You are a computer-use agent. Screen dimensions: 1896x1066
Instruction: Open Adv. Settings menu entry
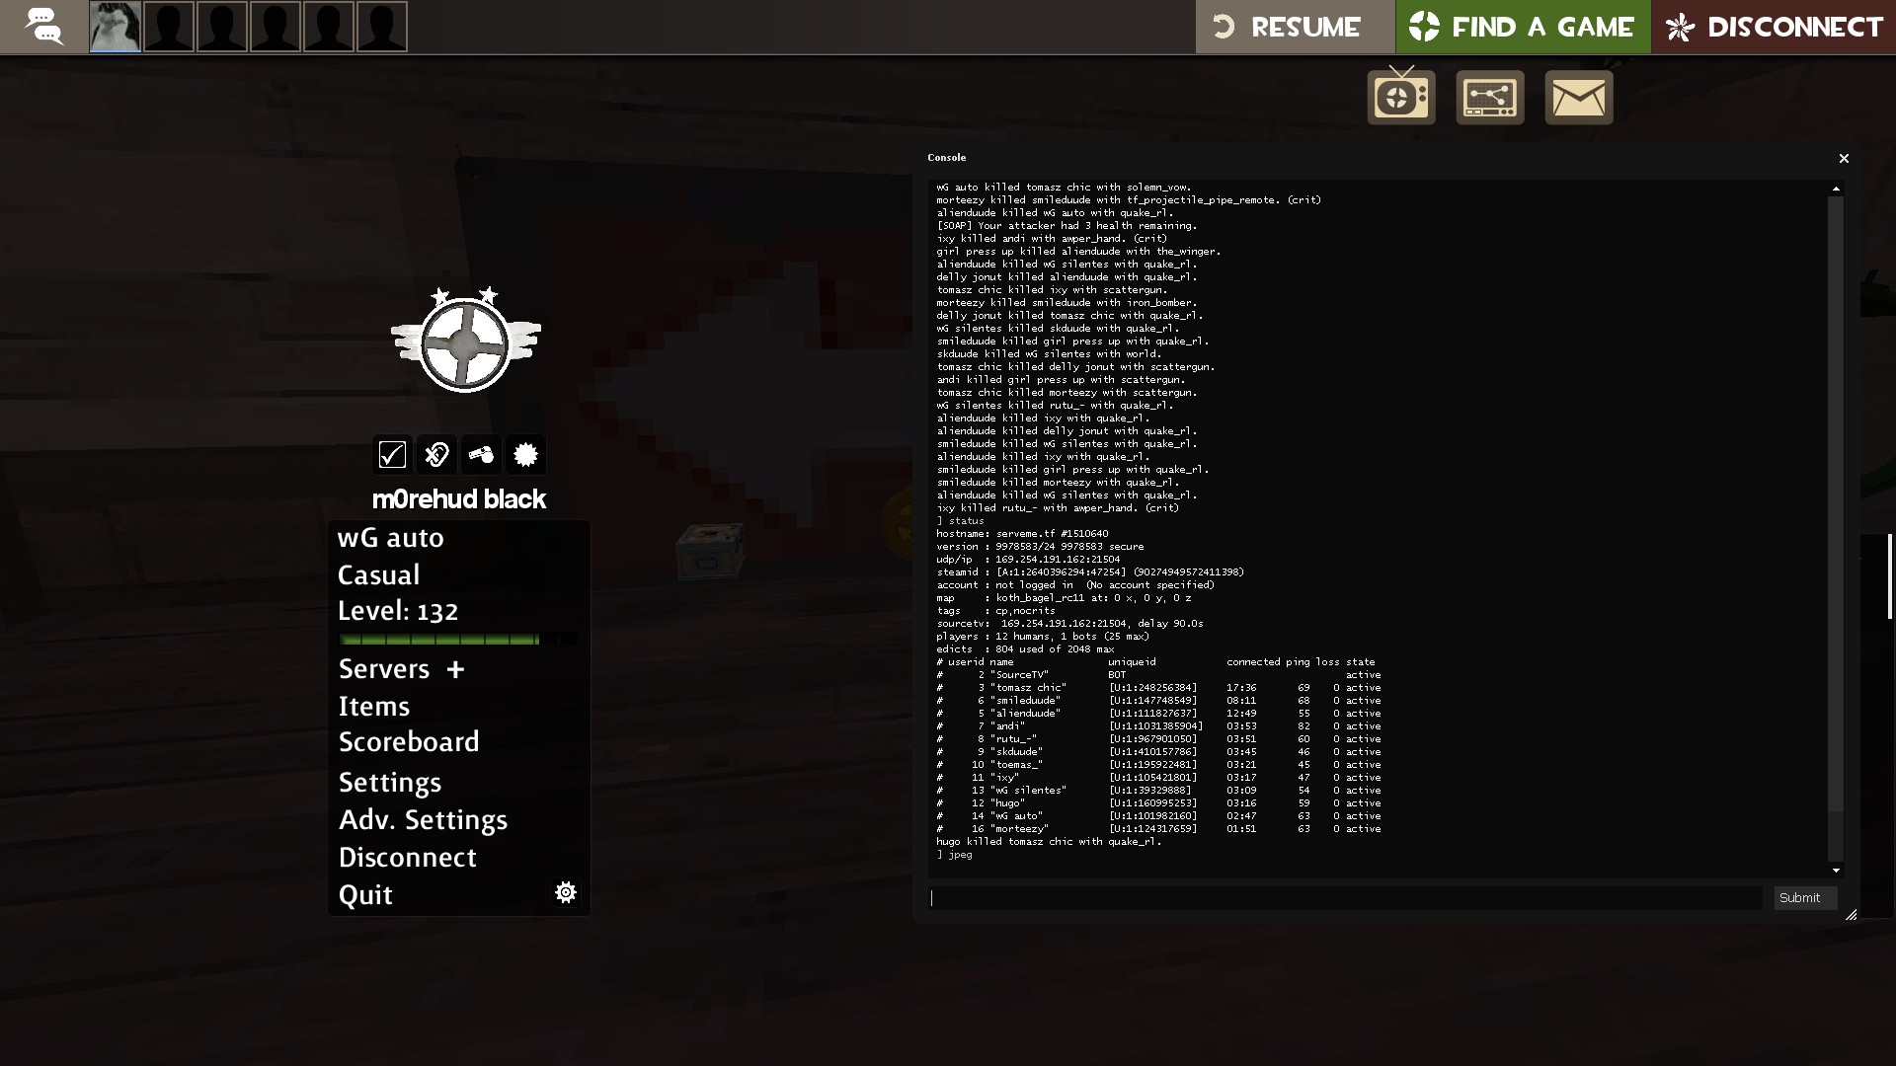pyautogui.click(x=423, y=819)
